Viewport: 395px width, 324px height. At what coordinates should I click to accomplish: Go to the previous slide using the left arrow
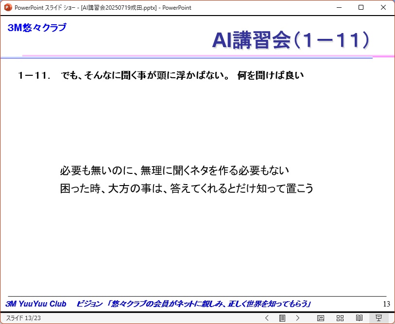[x=267, y=318]
